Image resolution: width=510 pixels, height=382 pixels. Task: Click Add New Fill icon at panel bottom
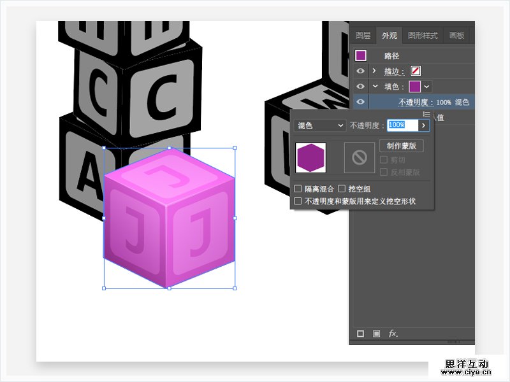coord(376,334)
